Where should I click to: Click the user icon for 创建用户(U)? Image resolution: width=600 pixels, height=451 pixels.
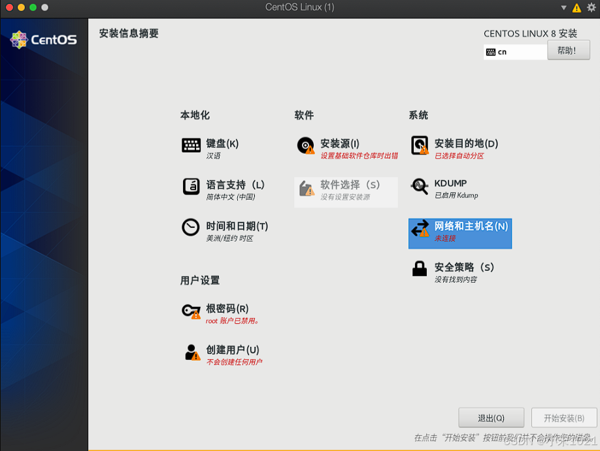[x=192, y=352]
